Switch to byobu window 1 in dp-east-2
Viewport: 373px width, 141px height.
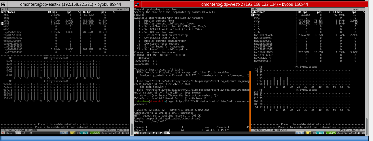point(24,133)
